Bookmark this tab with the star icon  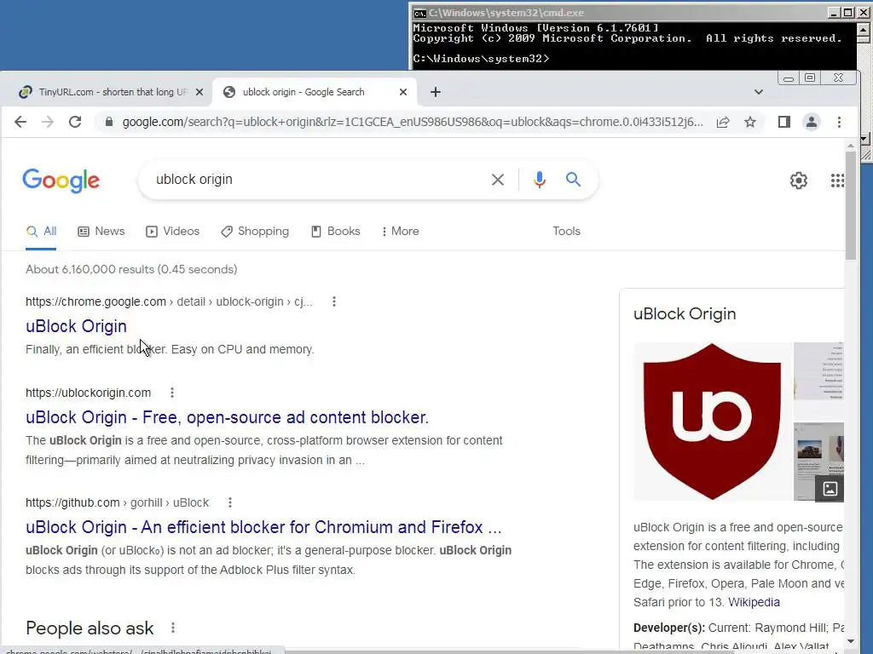tap(750, 122)
